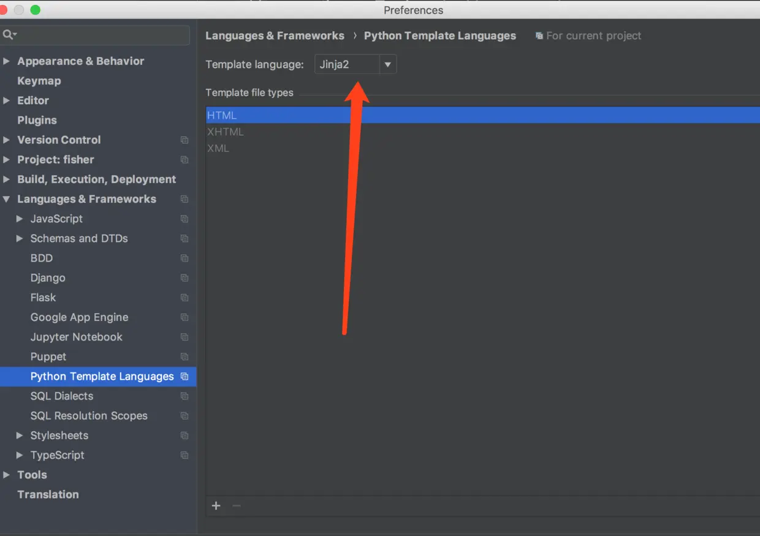The image size is (760, 536).
Task: Click the project-level icon beside Stylesheets
Action: [x=184, y=436]
